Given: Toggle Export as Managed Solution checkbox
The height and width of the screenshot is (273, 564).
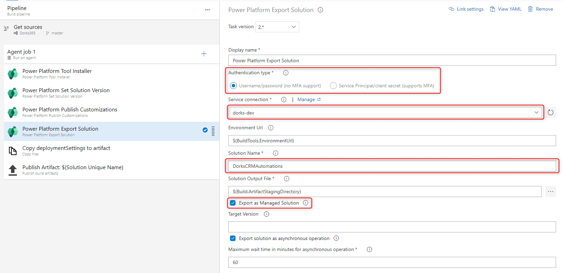Looking at the screenshot, I should click(x=233, y=203).
